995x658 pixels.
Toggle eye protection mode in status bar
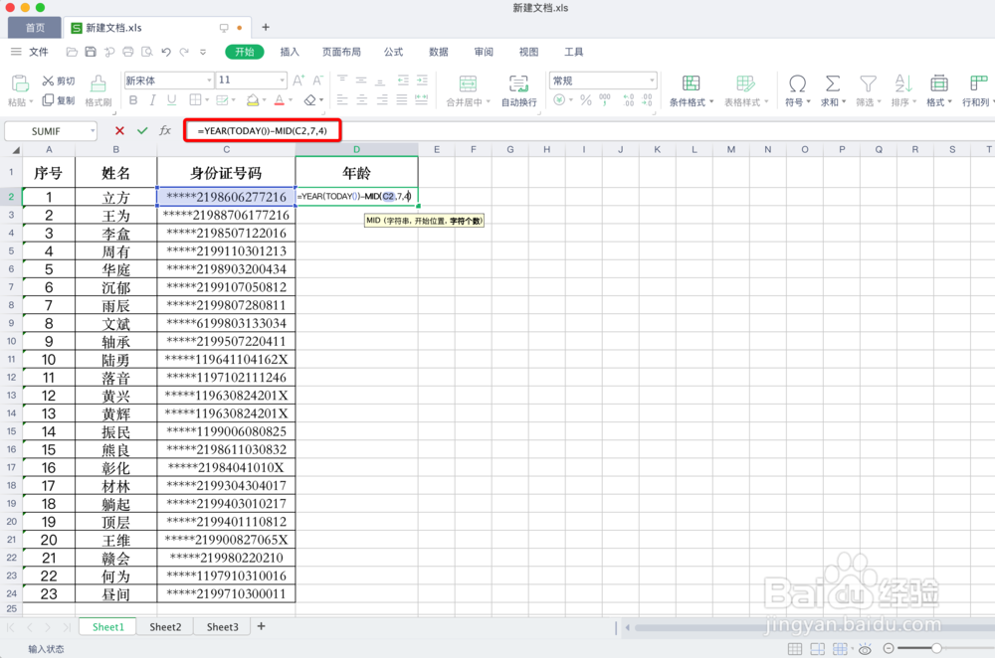(x=865, y=648)
